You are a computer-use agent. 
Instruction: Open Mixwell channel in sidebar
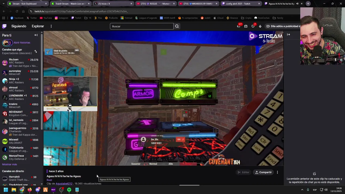[x=20, y=141]
